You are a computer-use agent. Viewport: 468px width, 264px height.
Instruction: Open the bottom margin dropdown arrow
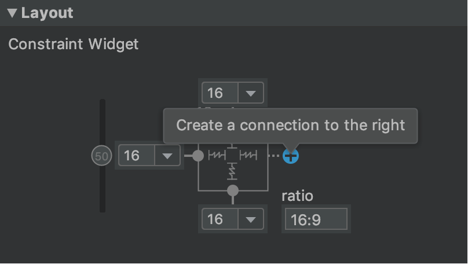pos(251,219)
